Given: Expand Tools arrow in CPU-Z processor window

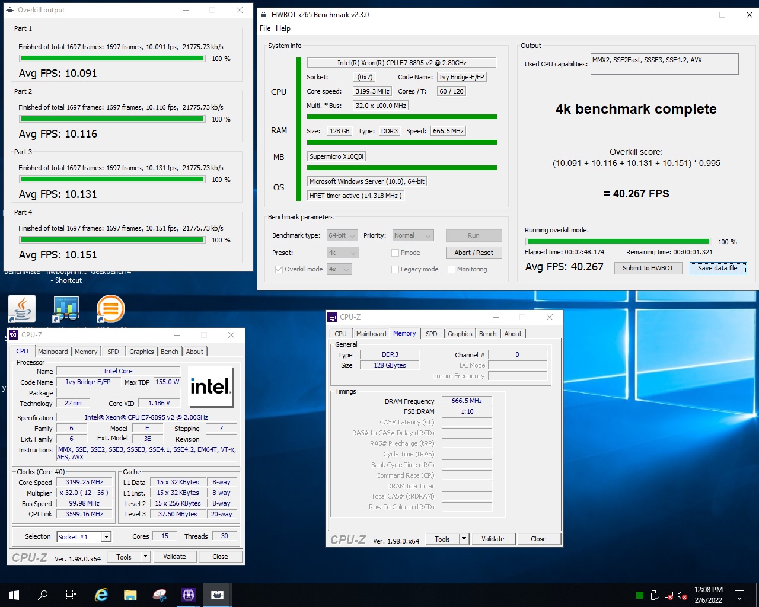Looking at the screenshot, I should point(145,557).
